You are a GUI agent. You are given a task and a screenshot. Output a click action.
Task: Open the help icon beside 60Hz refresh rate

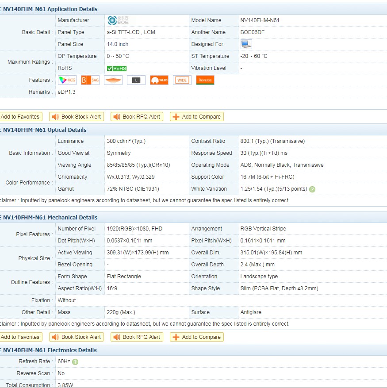point(75,362)
